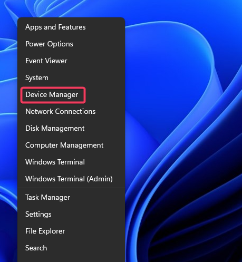
Task: Open Disk Management
Action: [71, 128]
